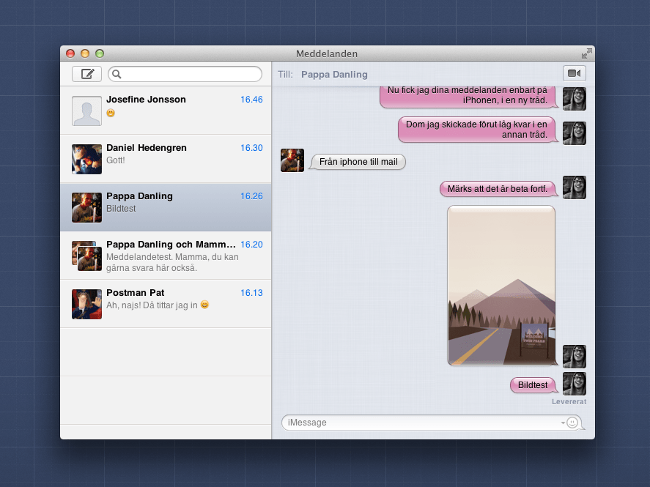The width and height of the screenshot is (650, 487).
Task: Click Daniel Hedengren's avatar picture
Action: (86, 159)
